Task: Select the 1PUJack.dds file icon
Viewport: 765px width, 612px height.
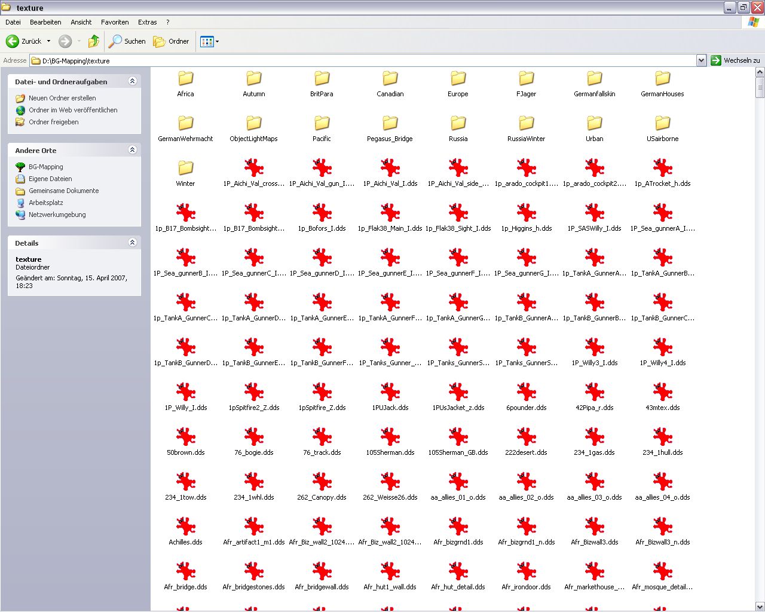Action: coord(390,392)
